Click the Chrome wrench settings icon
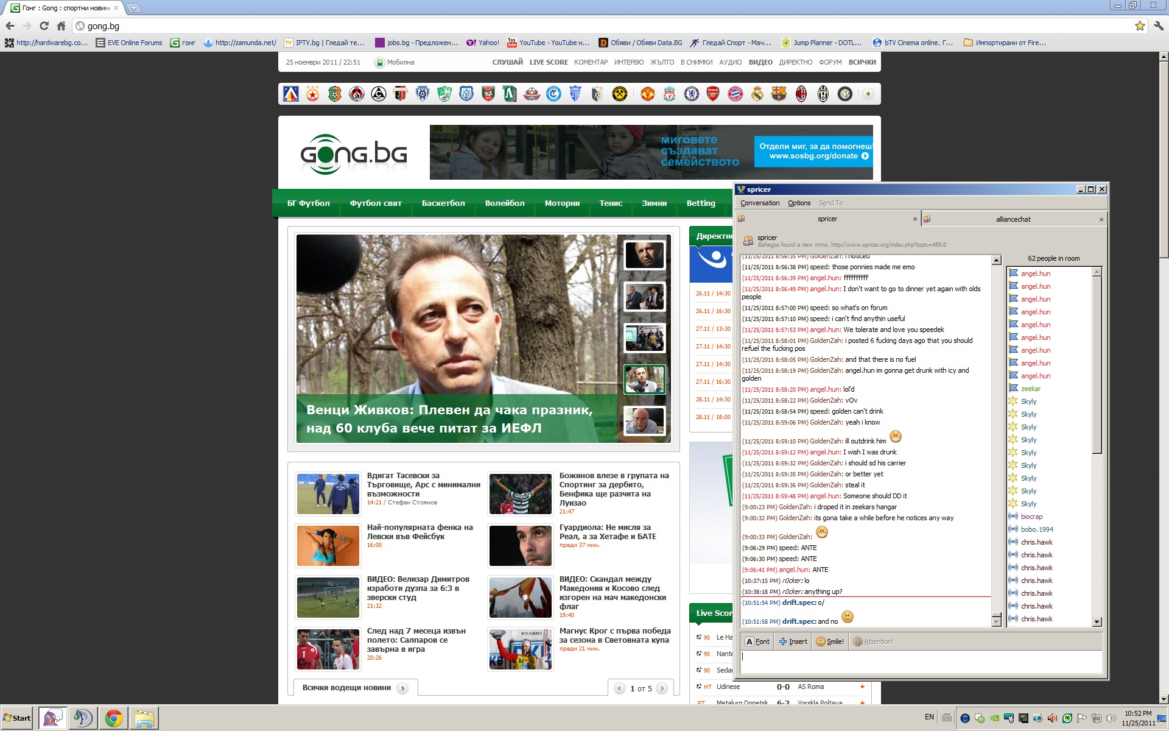Viewport: 1169px width, 731px height. pyautogui.click(x=1158, y=26)
